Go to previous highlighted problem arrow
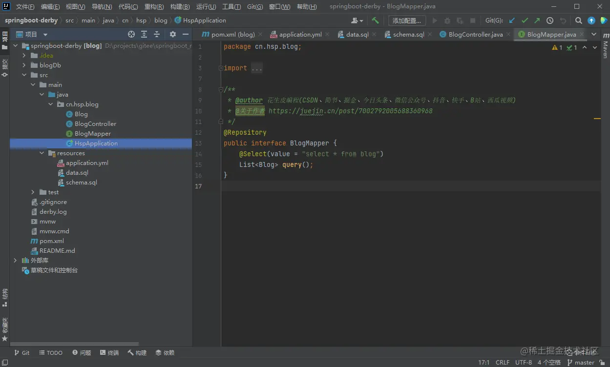610x367 pixels. point(585,47)
